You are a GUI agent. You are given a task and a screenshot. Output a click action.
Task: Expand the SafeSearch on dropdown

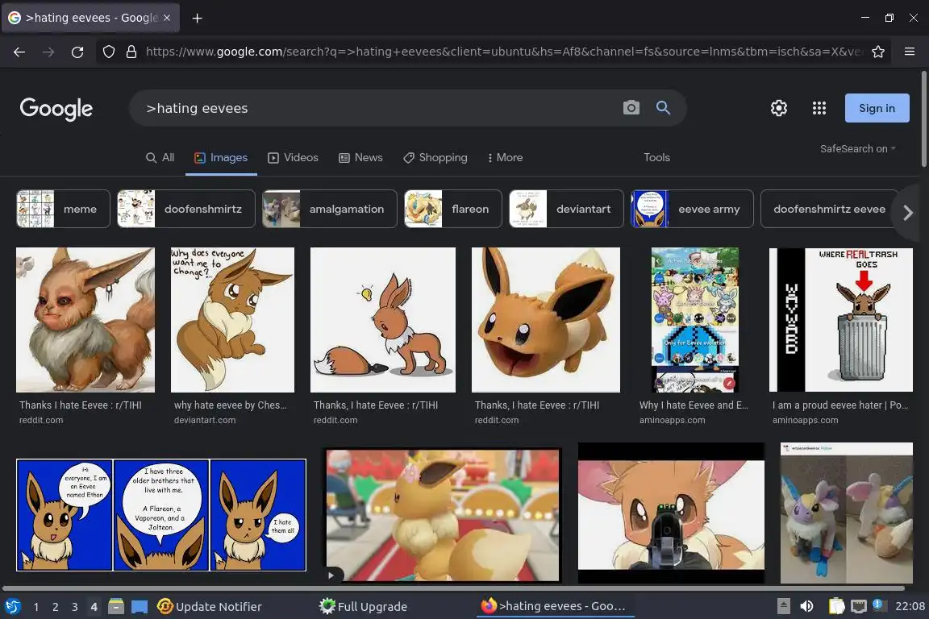[857, 148]
